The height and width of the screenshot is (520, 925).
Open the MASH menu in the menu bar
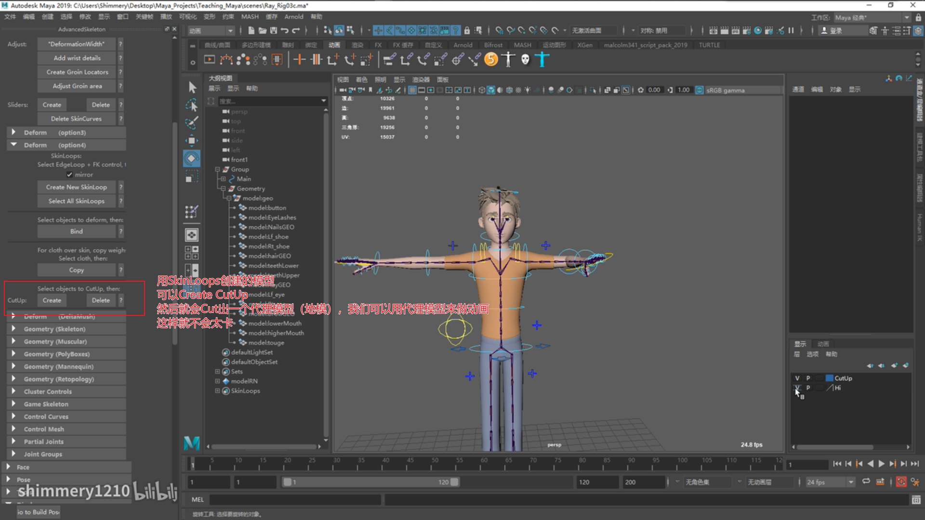(x=250, y=16)
